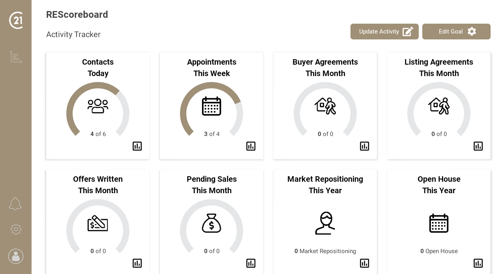Viewport: 504px width, 274px height.
Task: Open the user profile avatar
Action: 16,256
